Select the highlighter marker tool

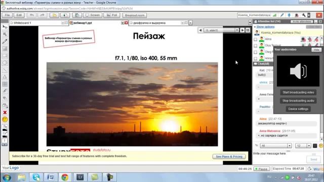tap(5, 91)
